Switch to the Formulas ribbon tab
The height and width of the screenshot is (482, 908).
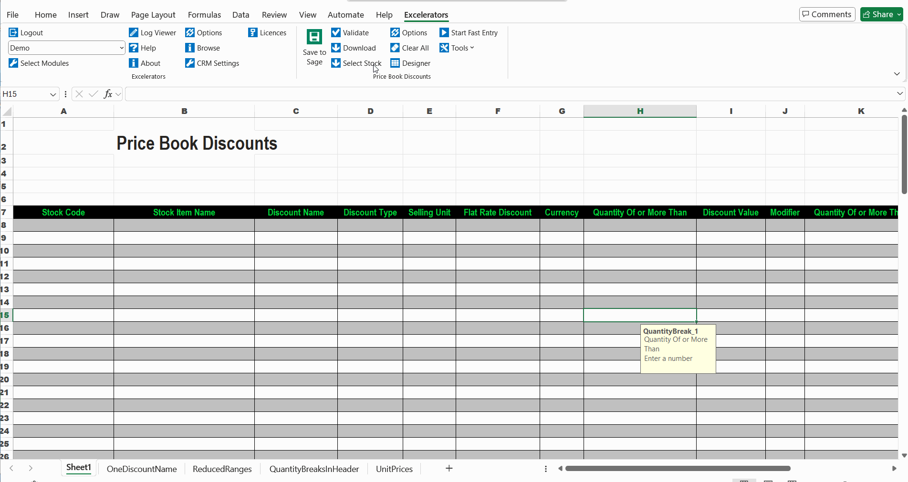point(204,15)
